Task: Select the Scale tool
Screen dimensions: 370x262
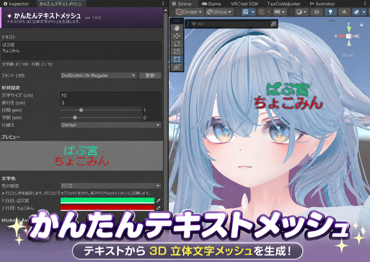Action: tap(177, 51)
